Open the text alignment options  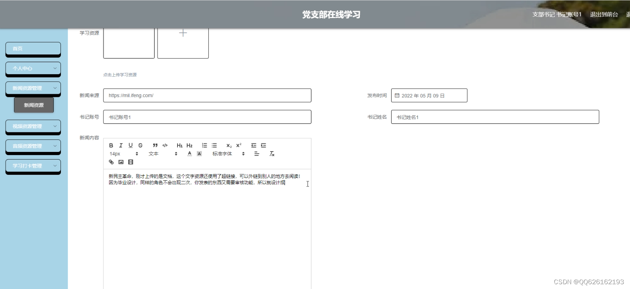[257, 154]
